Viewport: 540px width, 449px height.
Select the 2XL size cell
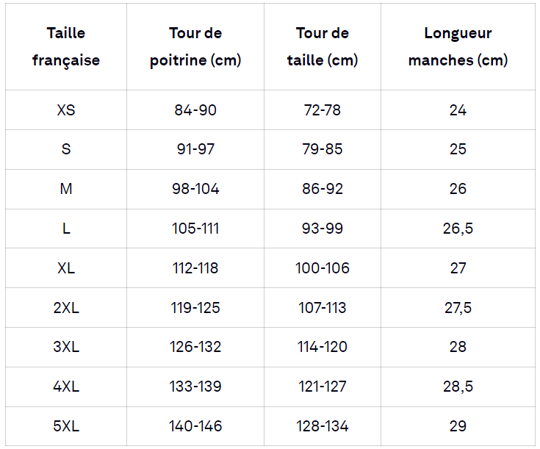point(66,308)
